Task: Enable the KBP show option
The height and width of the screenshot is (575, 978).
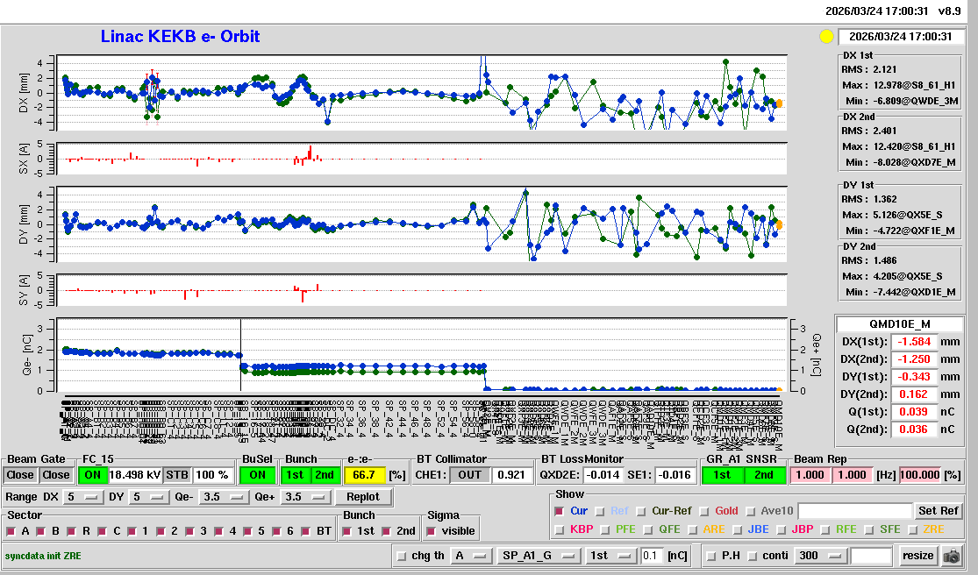Action: click(x=559, y=529)
